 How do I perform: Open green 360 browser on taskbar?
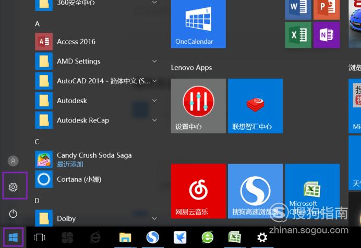point(208,238)
